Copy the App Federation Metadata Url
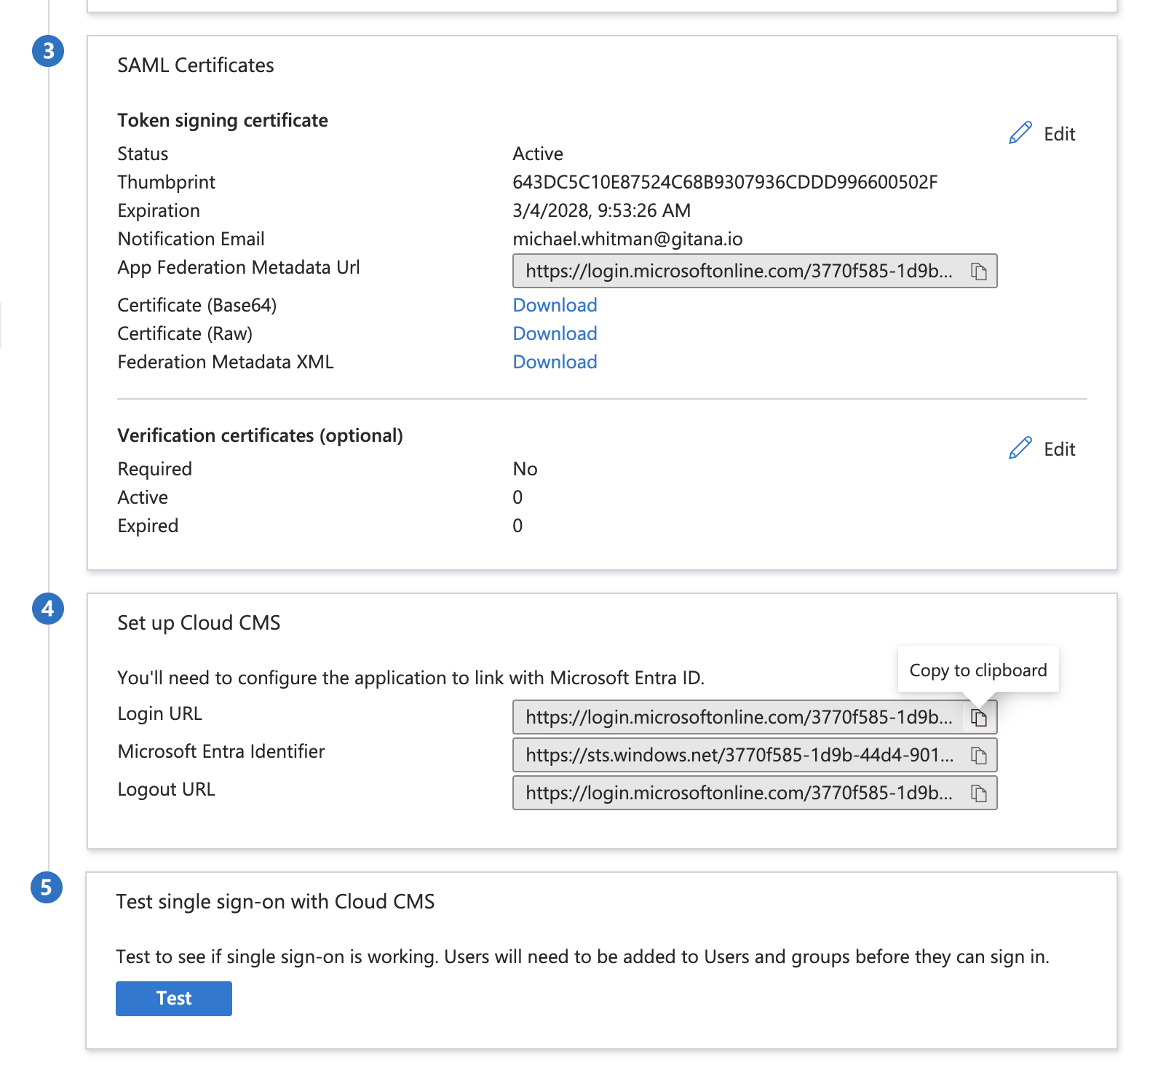The width and height of the screenshot is (1166, 1073). [979, 272]
